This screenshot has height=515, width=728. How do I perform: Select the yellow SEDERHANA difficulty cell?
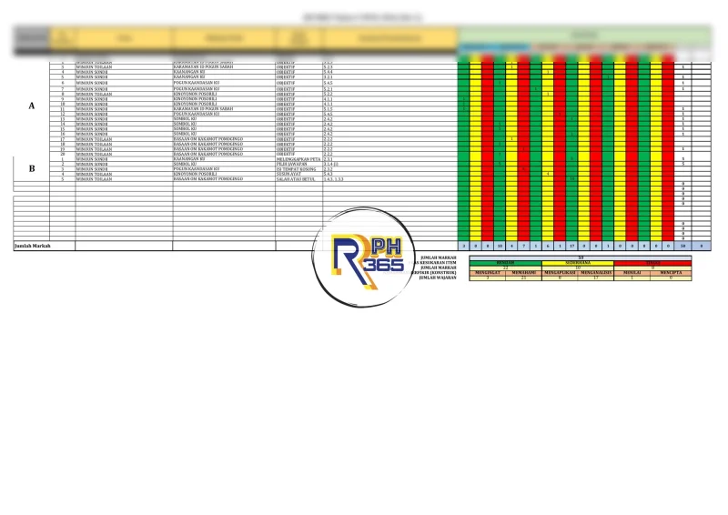pyautogui.click(x=580, y=262)
